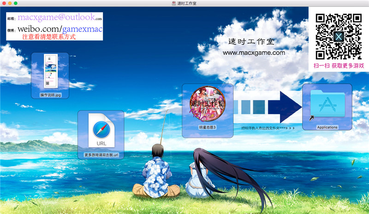Click the disk proxy icon in title bar
This screenshot has height=214, width=369.
pos(174,3)
